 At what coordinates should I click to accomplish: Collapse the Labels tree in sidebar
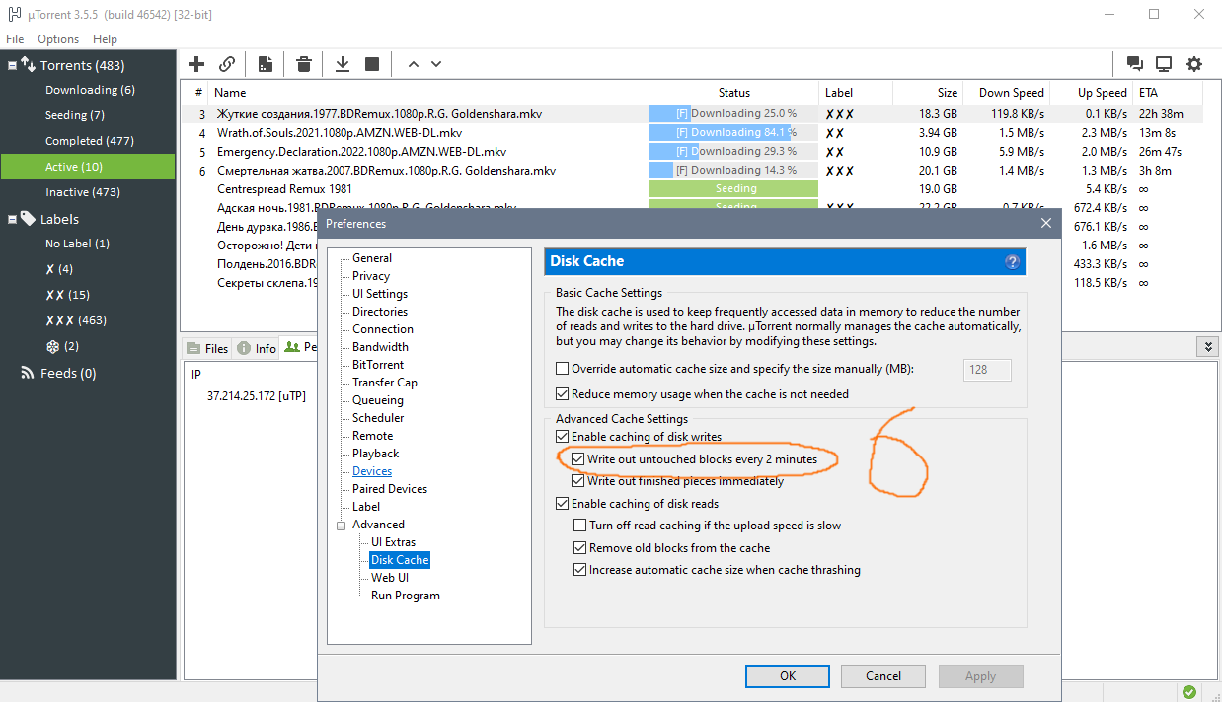point(12,219)
